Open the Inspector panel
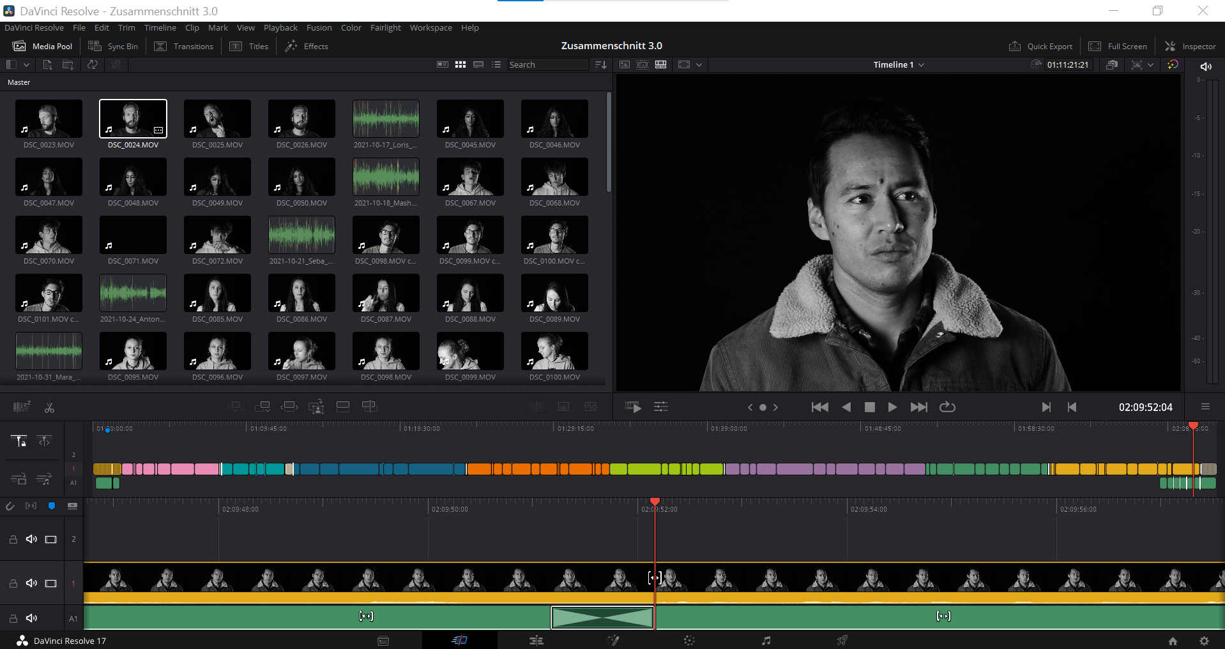Image resolution: width=1225 pixels, height=649 pixels. click(x=1191, y=46)
